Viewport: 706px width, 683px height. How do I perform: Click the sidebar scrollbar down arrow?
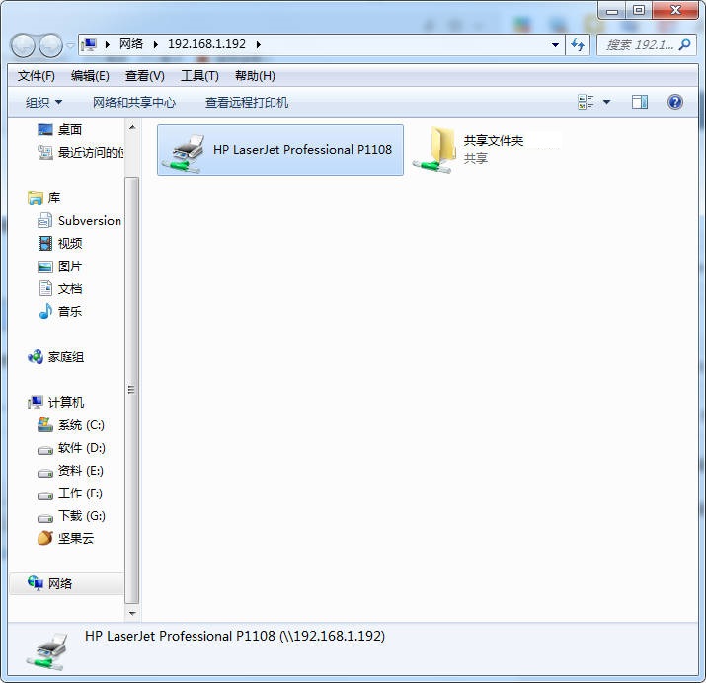pyautogui.click(x=132, y=613)
